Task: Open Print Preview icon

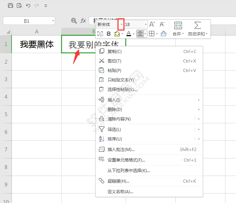Action: [x=19, y=6]
